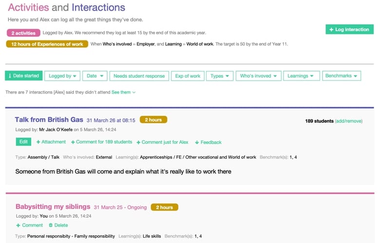Open the Types dropdown filter
Image resolution: width=380 pixels, height=243 pixels.
[219, 76]
